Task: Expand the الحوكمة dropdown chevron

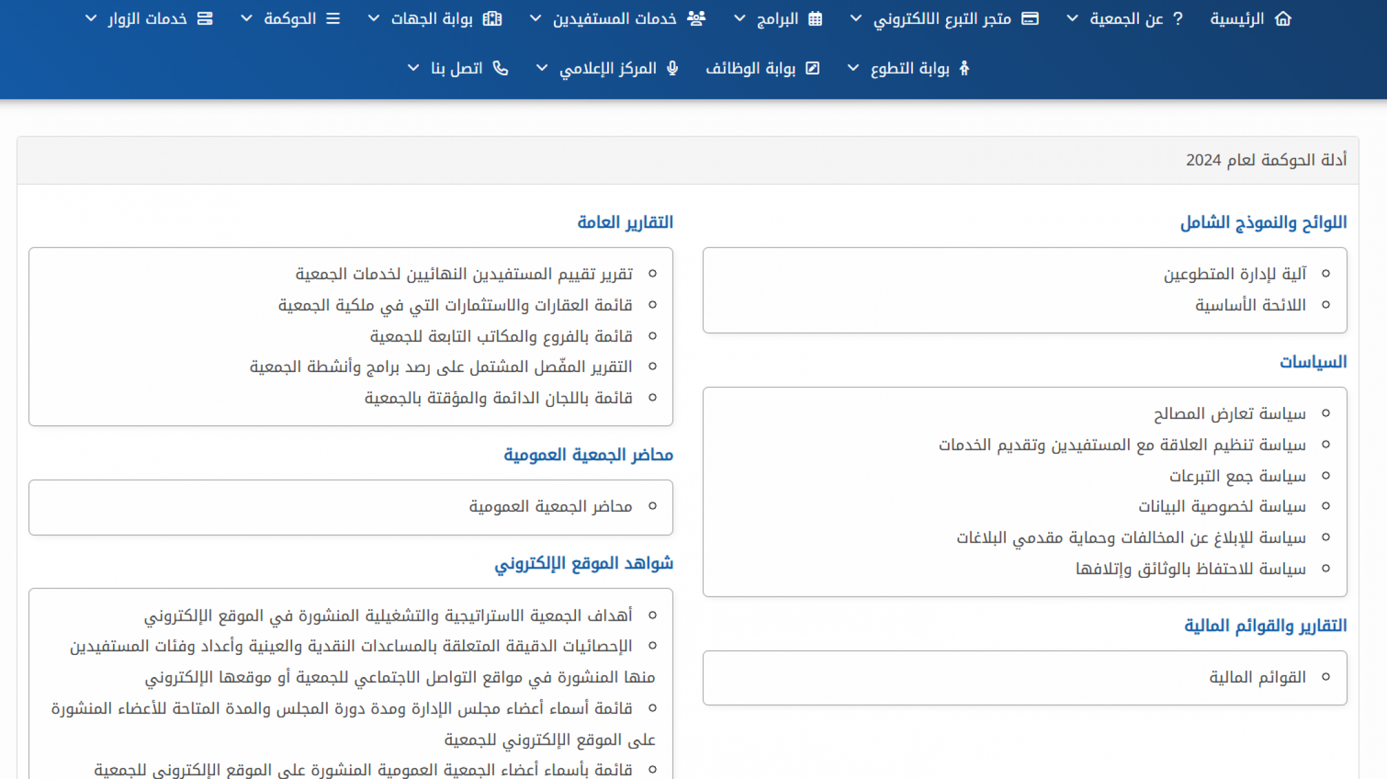Action: click(246, 19)
